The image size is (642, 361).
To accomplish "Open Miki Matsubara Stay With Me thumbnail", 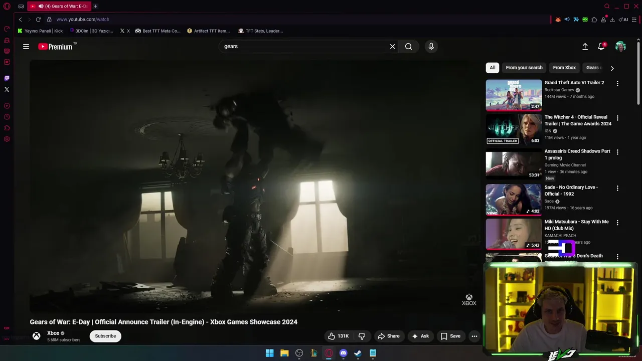I will [514, 234].
